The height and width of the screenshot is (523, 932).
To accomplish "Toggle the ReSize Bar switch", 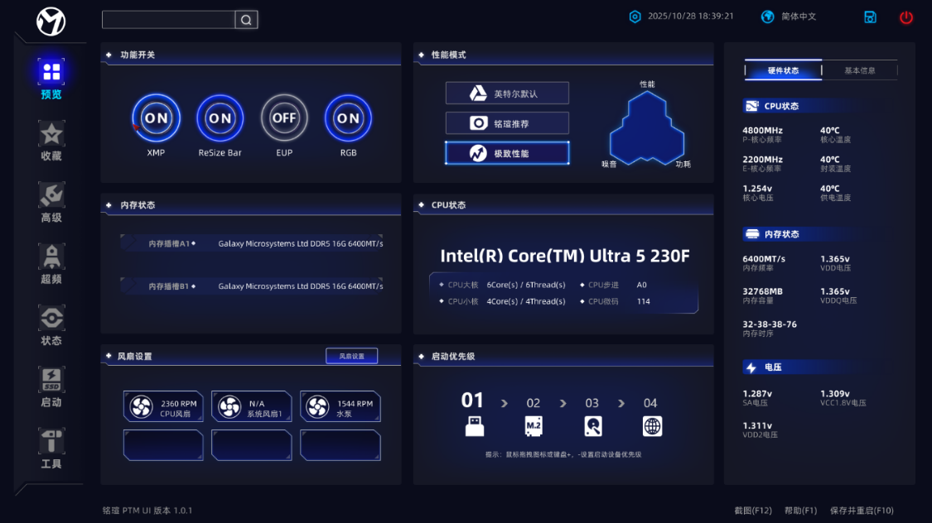I will [220, 118].
